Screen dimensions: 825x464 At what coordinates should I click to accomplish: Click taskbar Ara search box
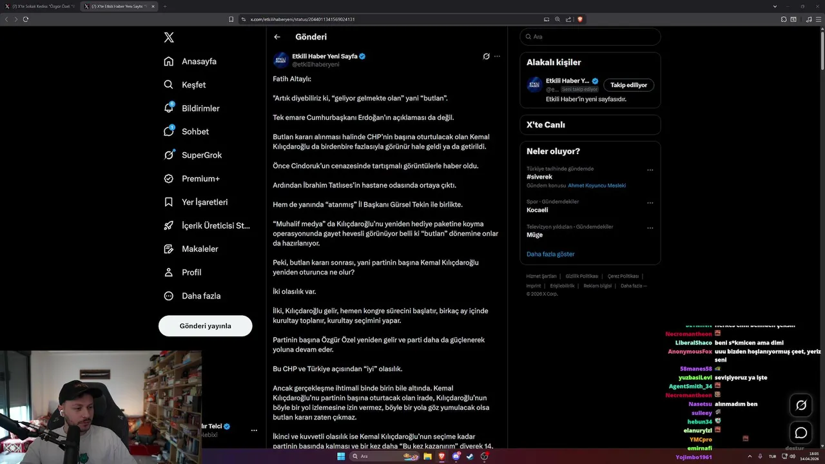point(384,456)
